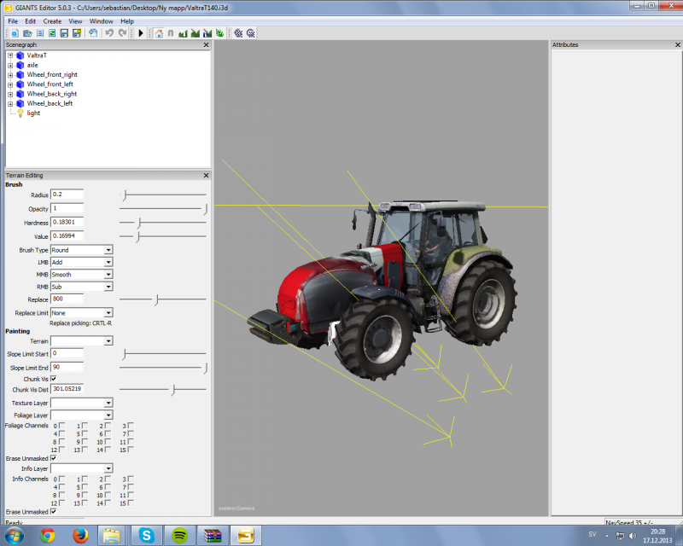
Task: Open the Brush Type dropdown
Action: [108, 250]
